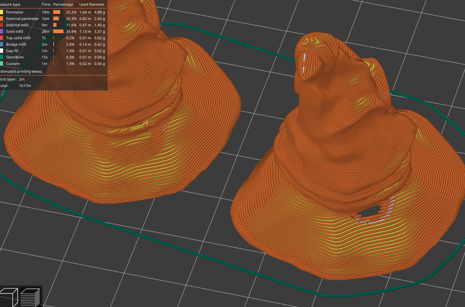Toggle Custom feature visibility in legend
465x307 pixels.
coord(13,64)
